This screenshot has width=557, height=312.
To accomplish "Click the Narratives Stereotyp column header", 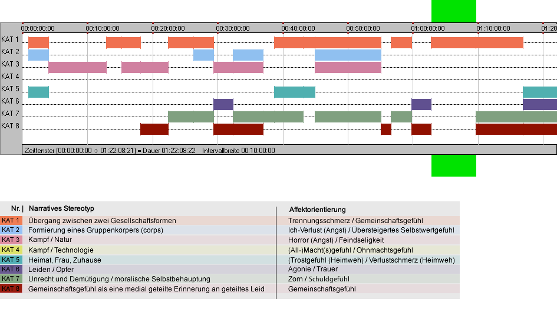I will [61, 208].
